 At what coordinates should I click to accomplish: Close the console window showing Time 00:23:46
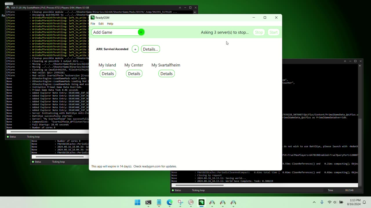361,61
